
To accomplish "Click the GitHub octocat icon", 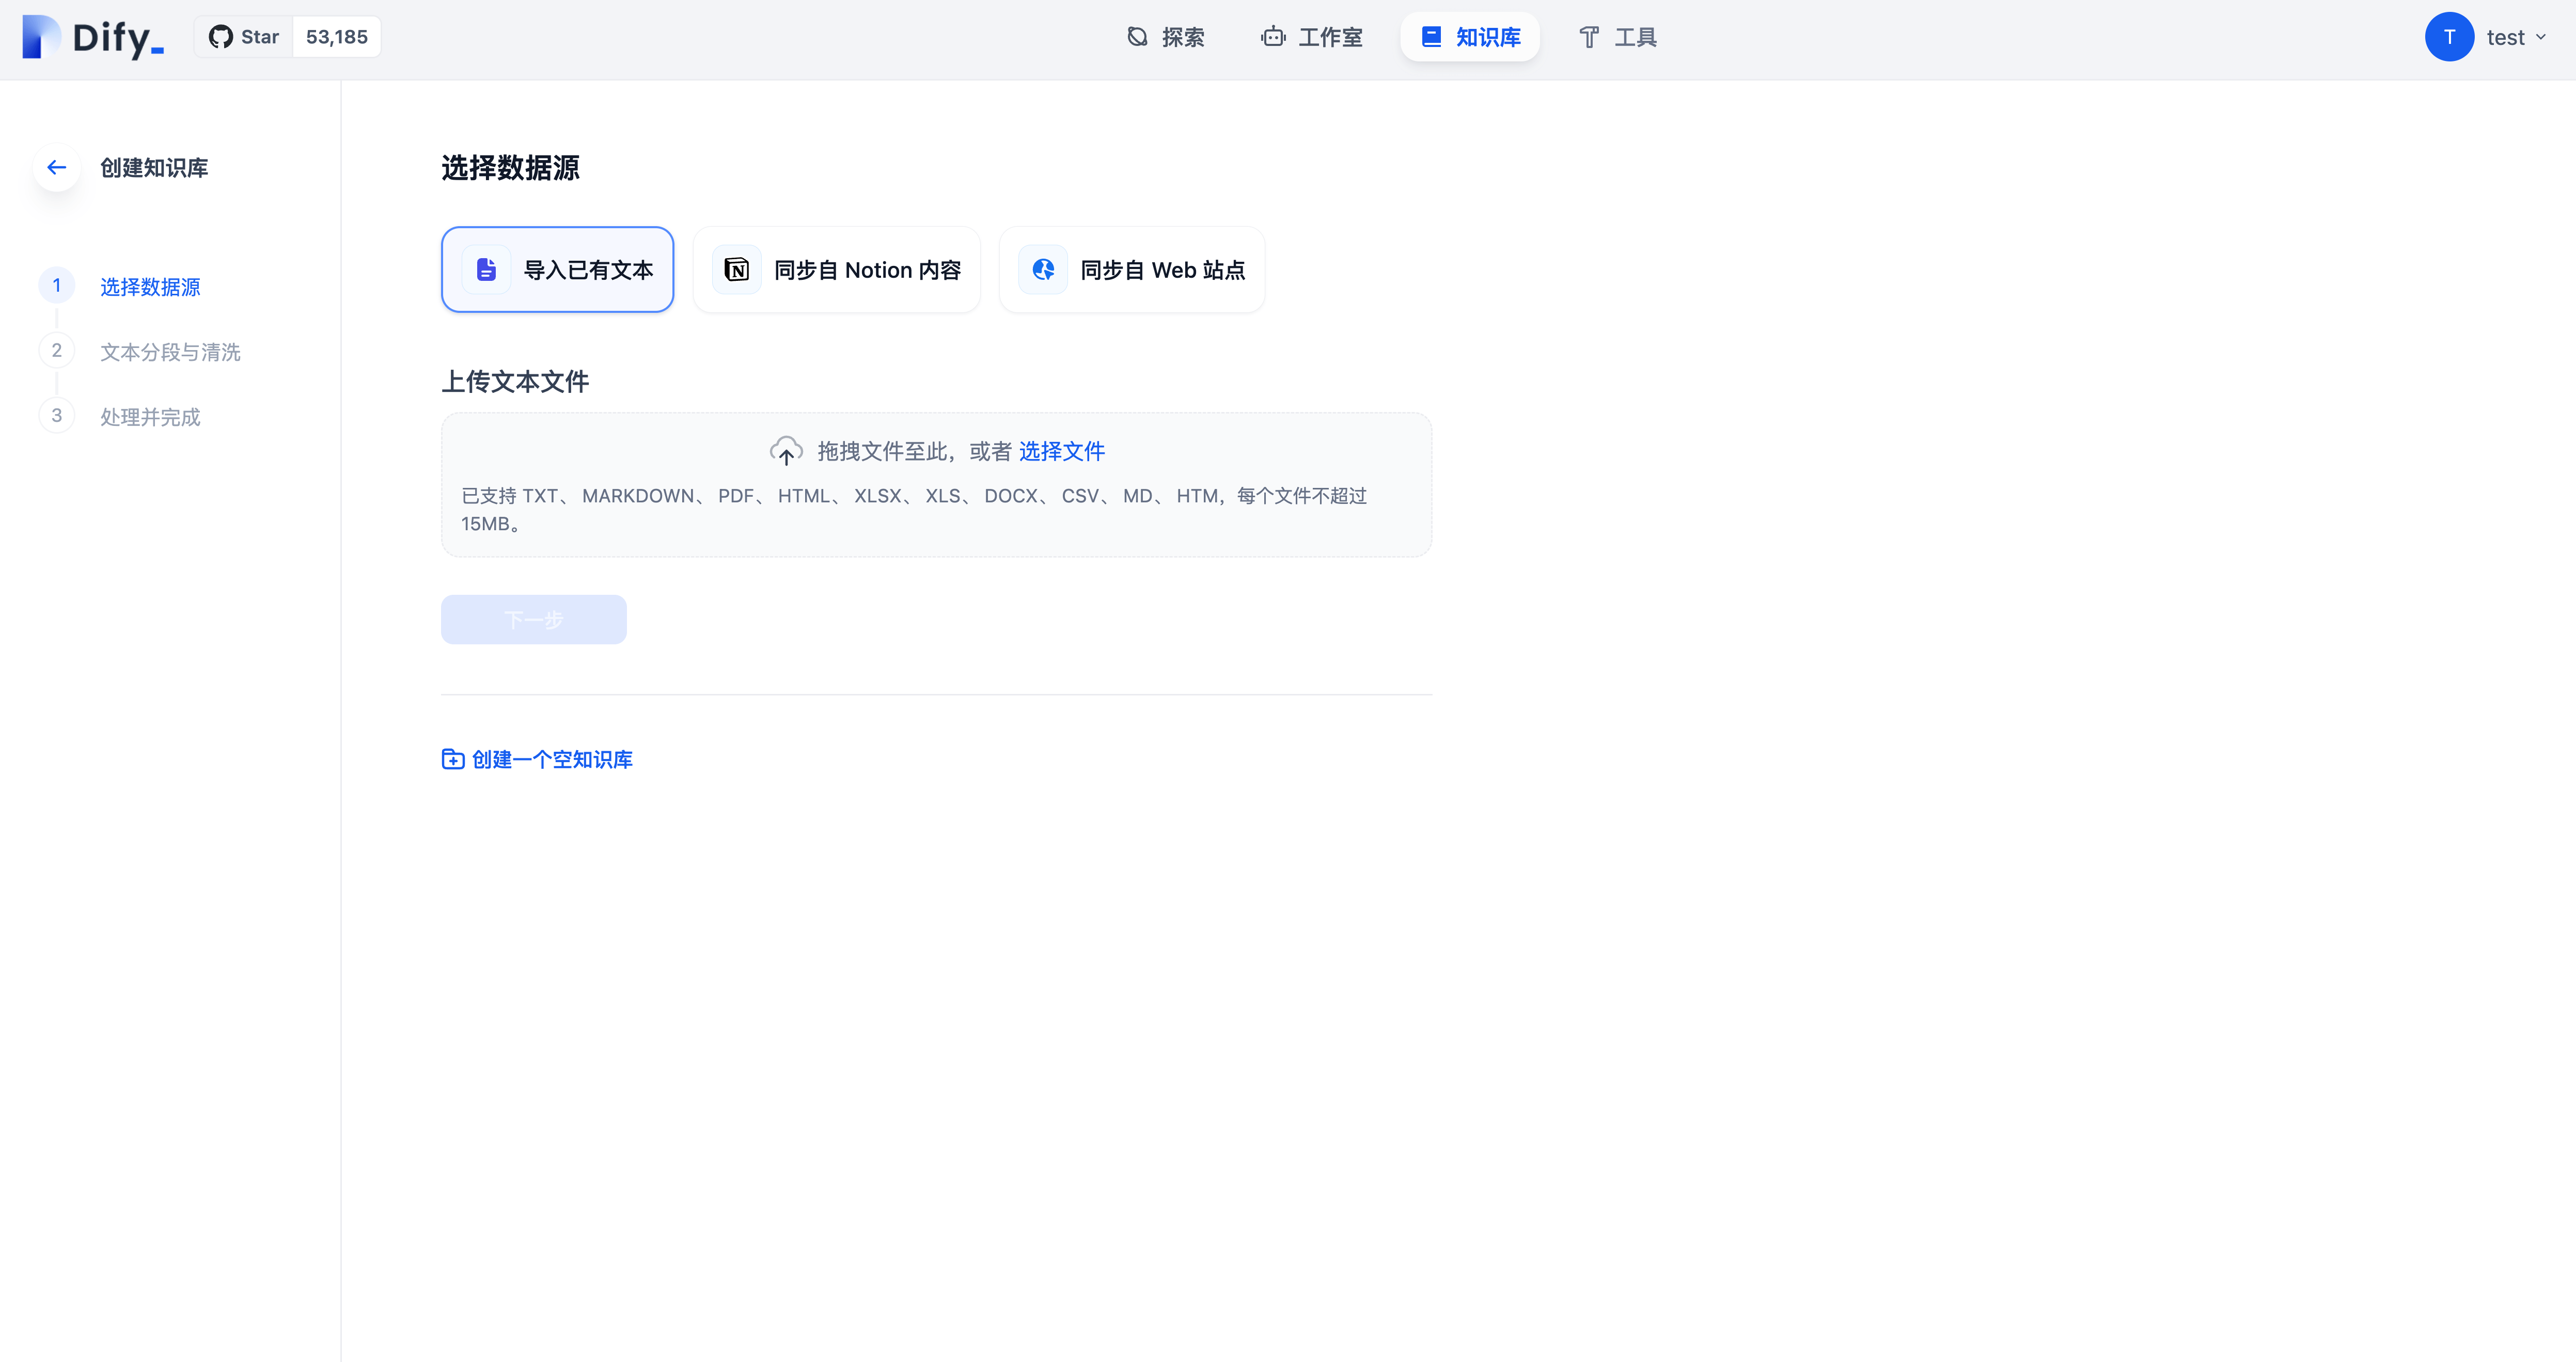I will click(x=220, y=37).
